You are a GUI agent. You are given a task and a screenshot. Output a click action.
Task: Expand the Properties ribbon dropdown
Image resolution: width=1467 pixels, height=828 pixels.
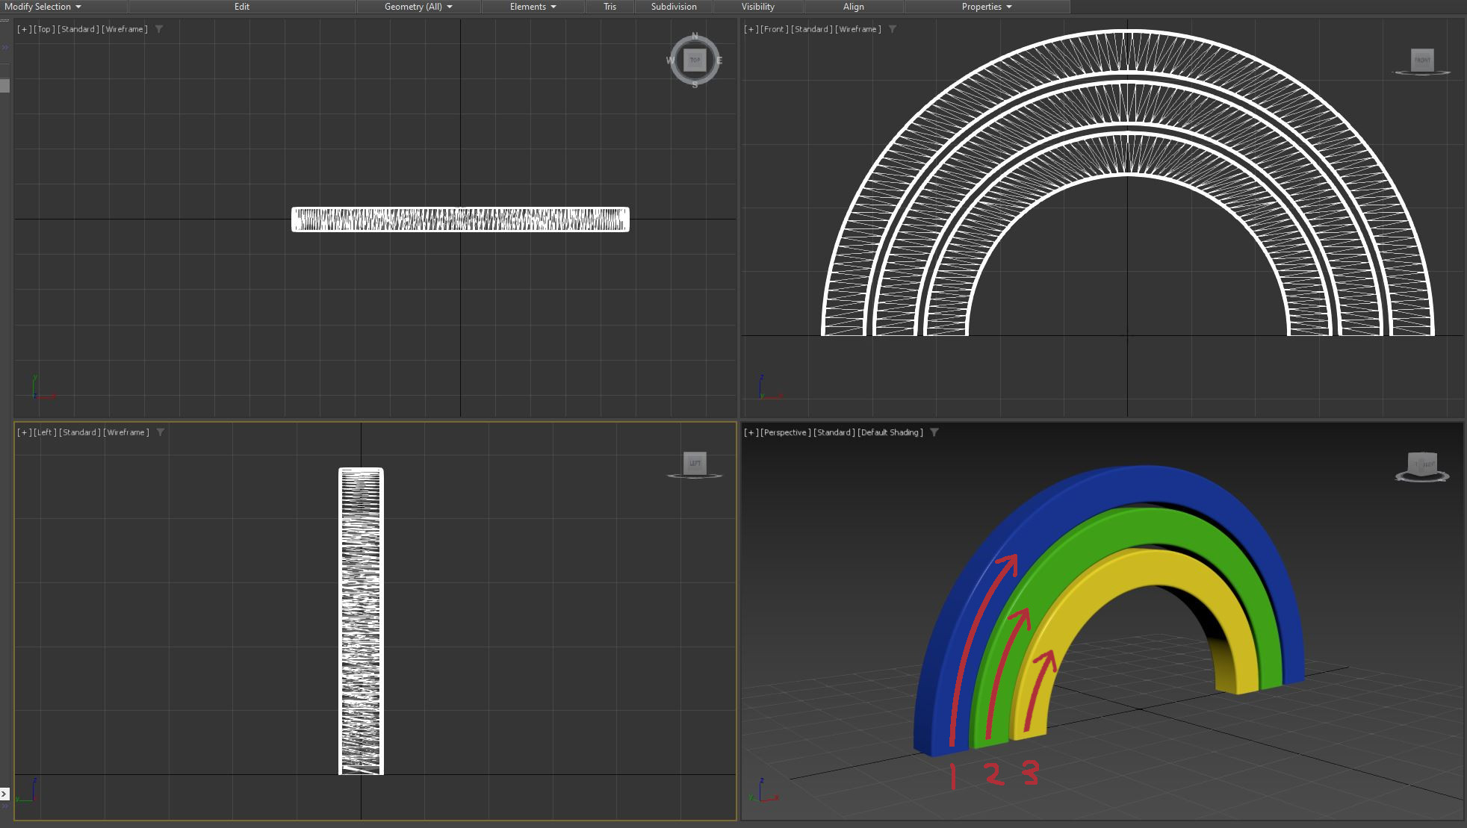(x=986, y=7)
